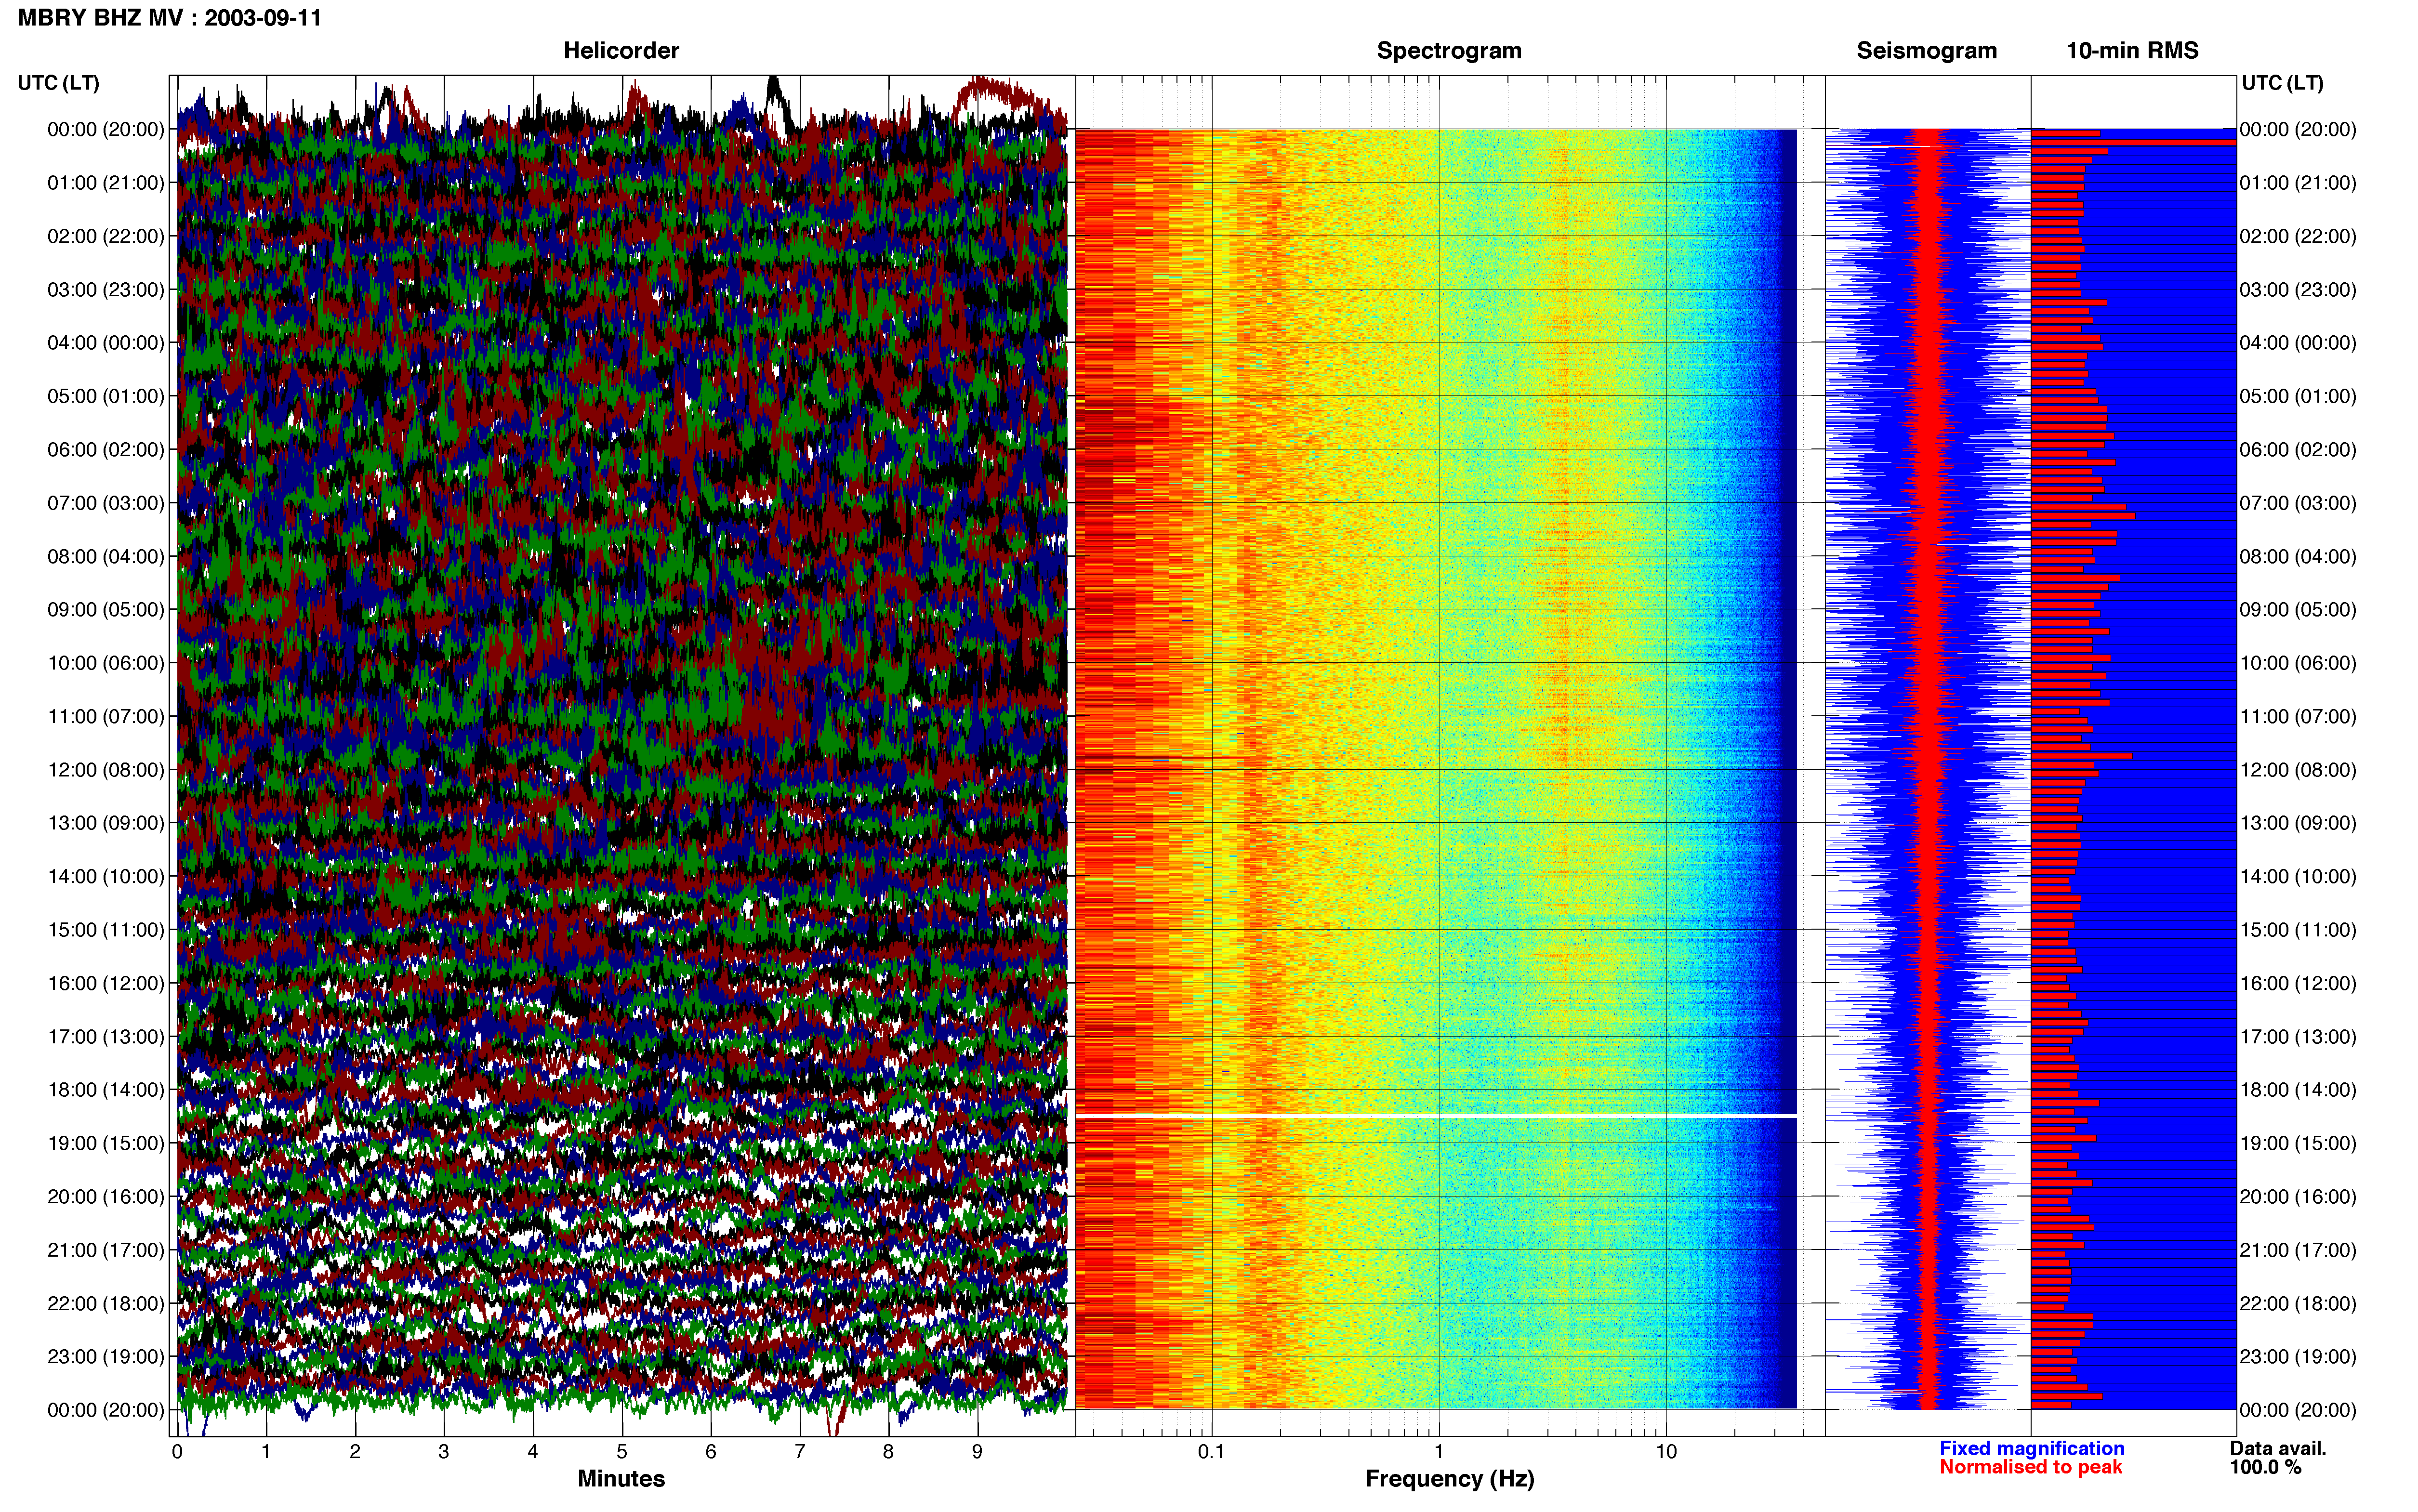Click the '1' tick on Frequency axis
The image size is (2418, 1512).
pos(1439,1452)
